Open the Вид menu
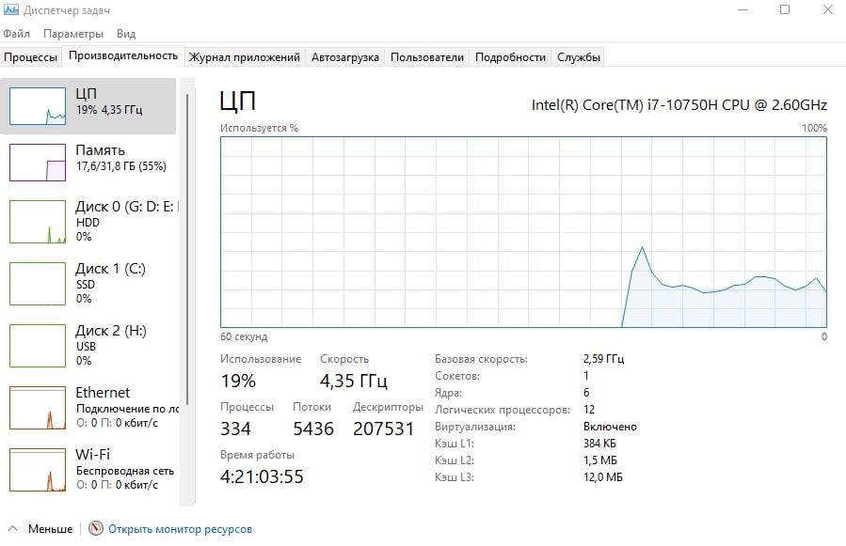This screenshot has width=846, height=546. click(x=126, y=34)
